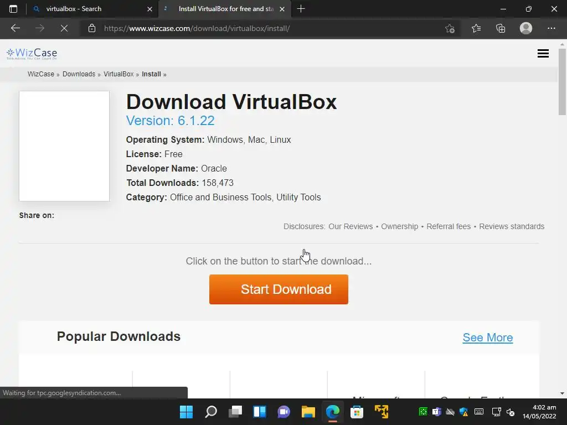The image size is (567, 425).
Task: Click the page vertical scrollbar thumb
Action: [562, 82]
